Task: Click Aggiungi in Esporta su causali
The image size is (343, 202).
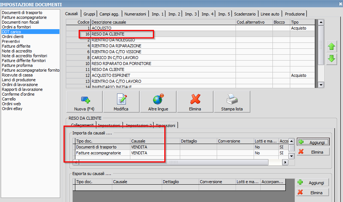Action: click(313, 182)
